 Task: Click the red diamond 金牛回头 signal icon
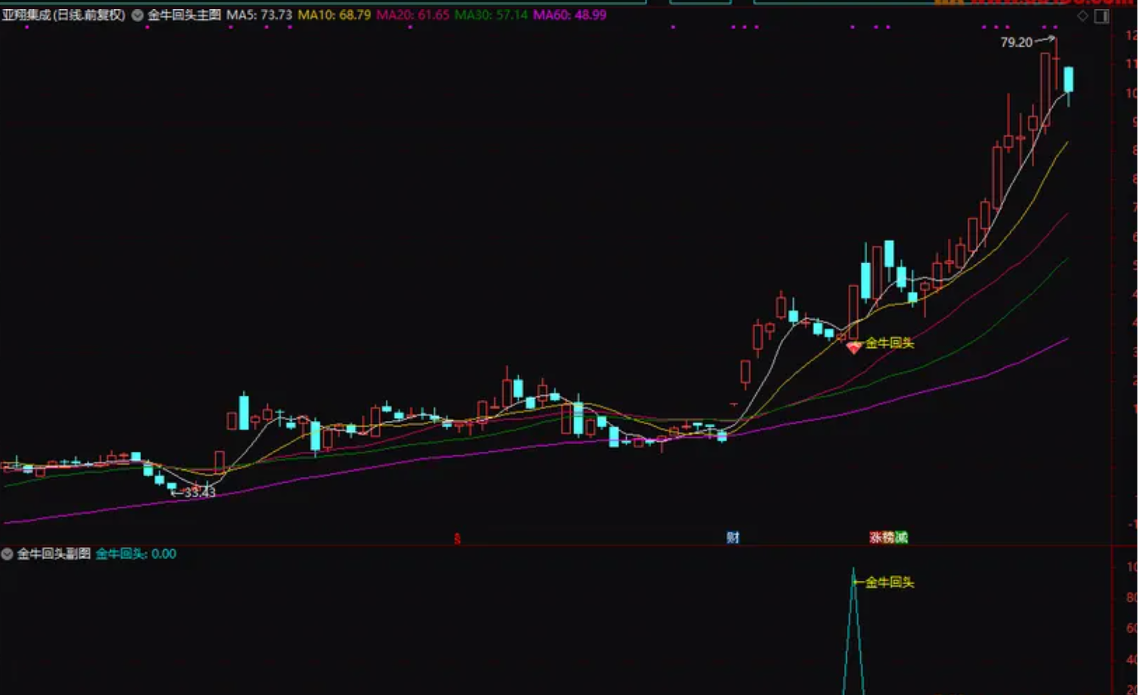click(x=853, y=347)
